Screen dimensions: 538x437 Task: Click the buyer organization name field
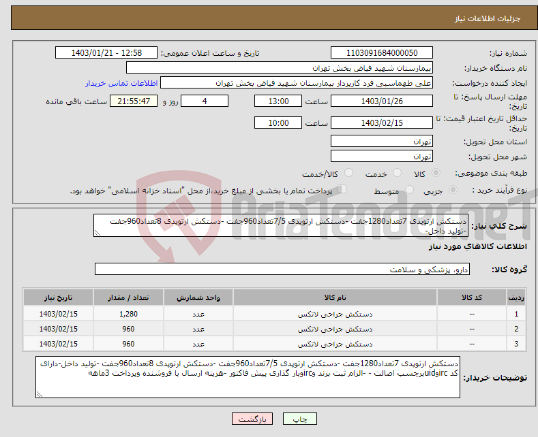[280, 68]
